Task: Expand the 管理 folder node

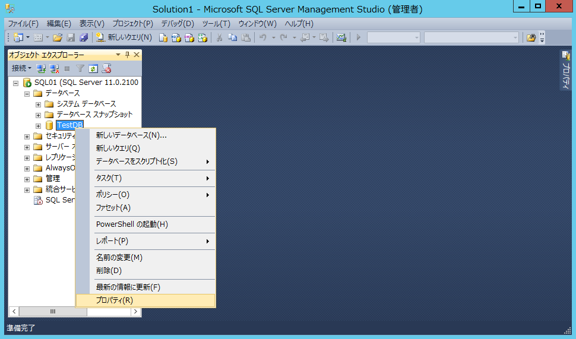Action: [x=27, y=179]
